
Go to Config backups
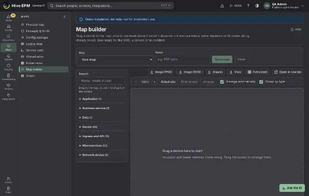tap(44, 37)
